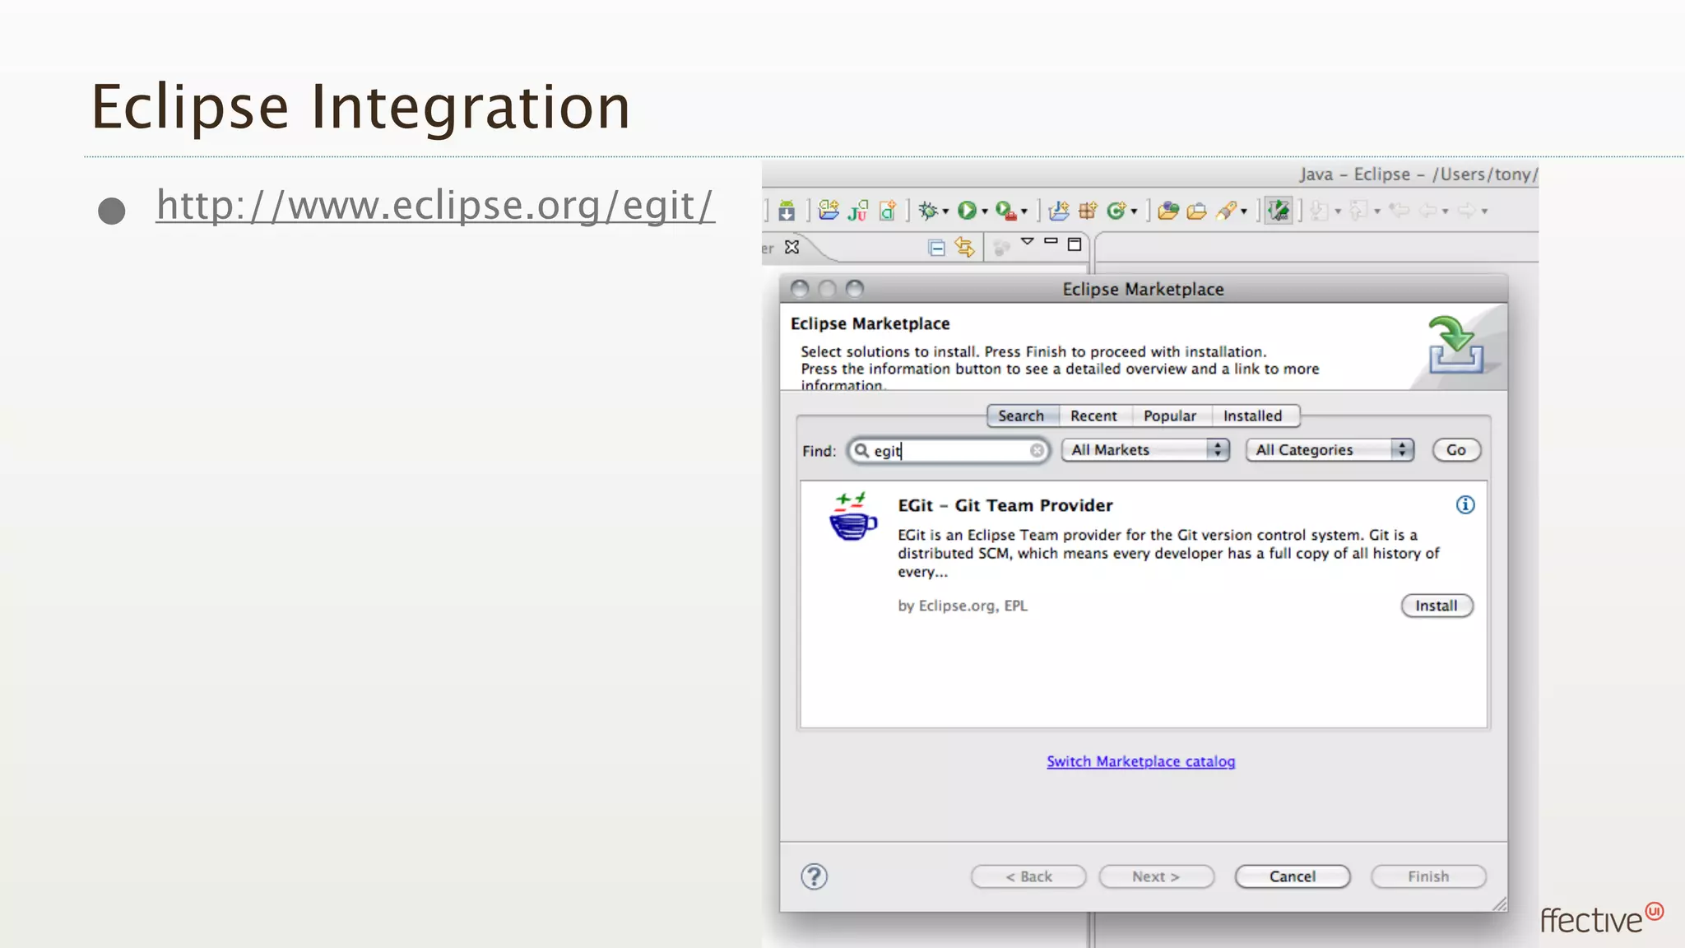Click the Previous Annotation toolbar icon
The height and width of the screenshot is (948, 1685).
point(1358,211)
